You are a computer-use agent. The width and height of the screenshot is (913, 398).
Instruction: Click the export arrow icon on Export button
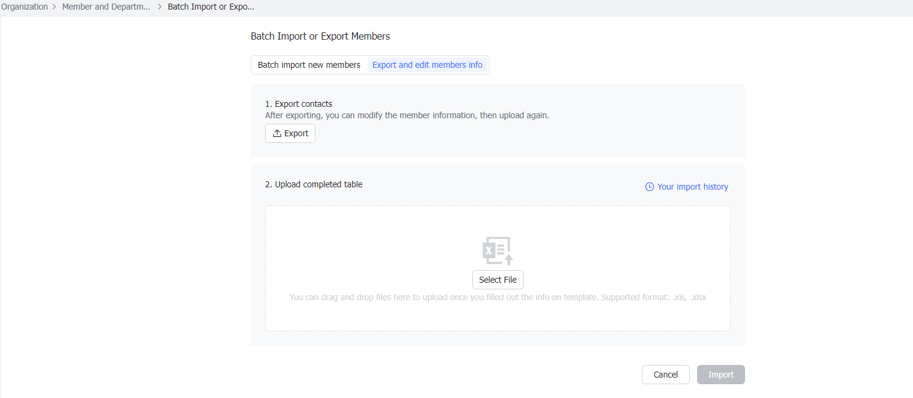click(276, 133)
